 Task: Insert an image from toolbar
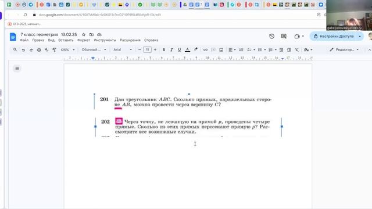pyautogui.click(x=221, y=50)
